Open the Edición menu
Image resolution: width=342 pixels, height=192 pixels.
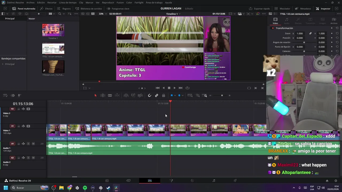pyautogui.click(x=41, y=2)
